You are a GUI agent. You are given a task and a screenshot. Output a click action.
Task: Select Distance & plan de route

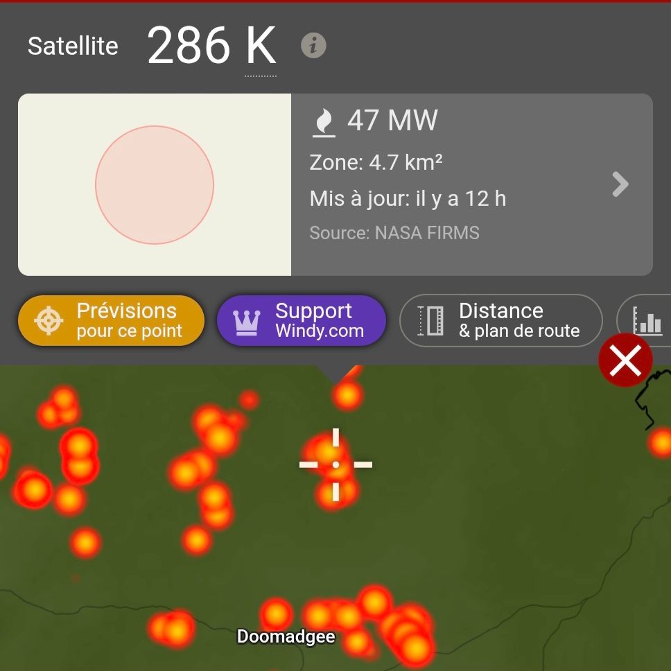(501, 320)
